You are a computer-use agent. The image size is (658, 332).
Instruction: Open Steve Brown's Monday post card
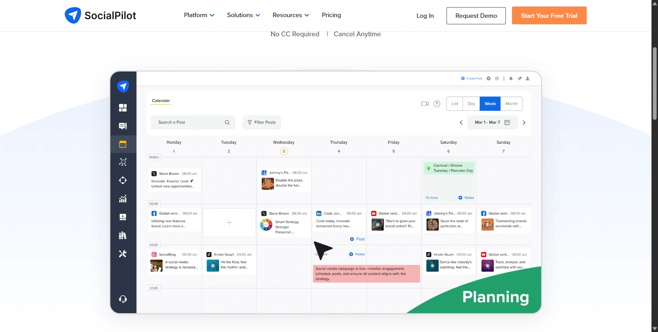click(174, 180)
